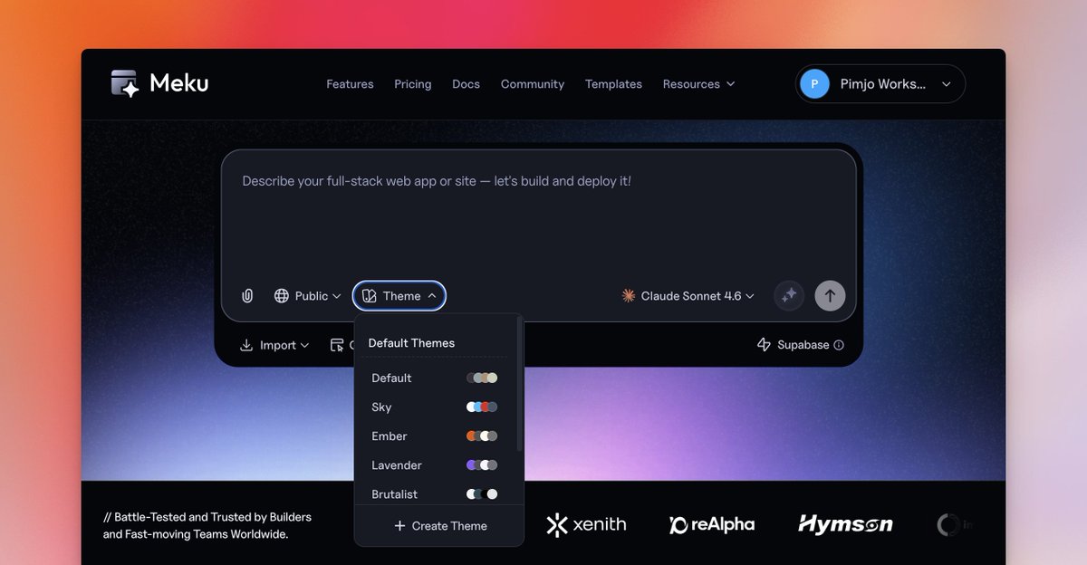Select the Brutalist theme
The width and height of the screenshot is (1087, 565).
coord(436,494)
